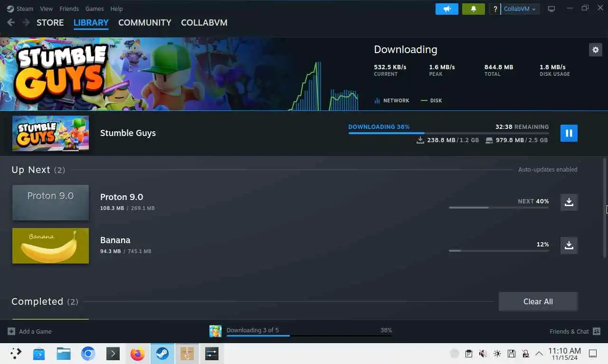Screen dimensions: 608x364
Task: Click the Stumble Guys thumbnail
Action: click(50, 133)
